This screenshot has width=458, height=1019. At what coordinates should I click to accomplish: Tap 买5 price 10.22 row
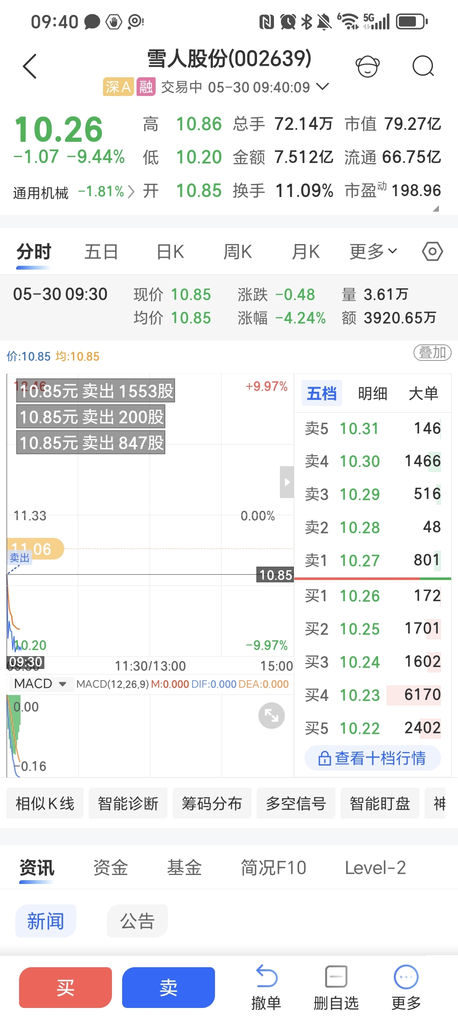coord(373,728)
